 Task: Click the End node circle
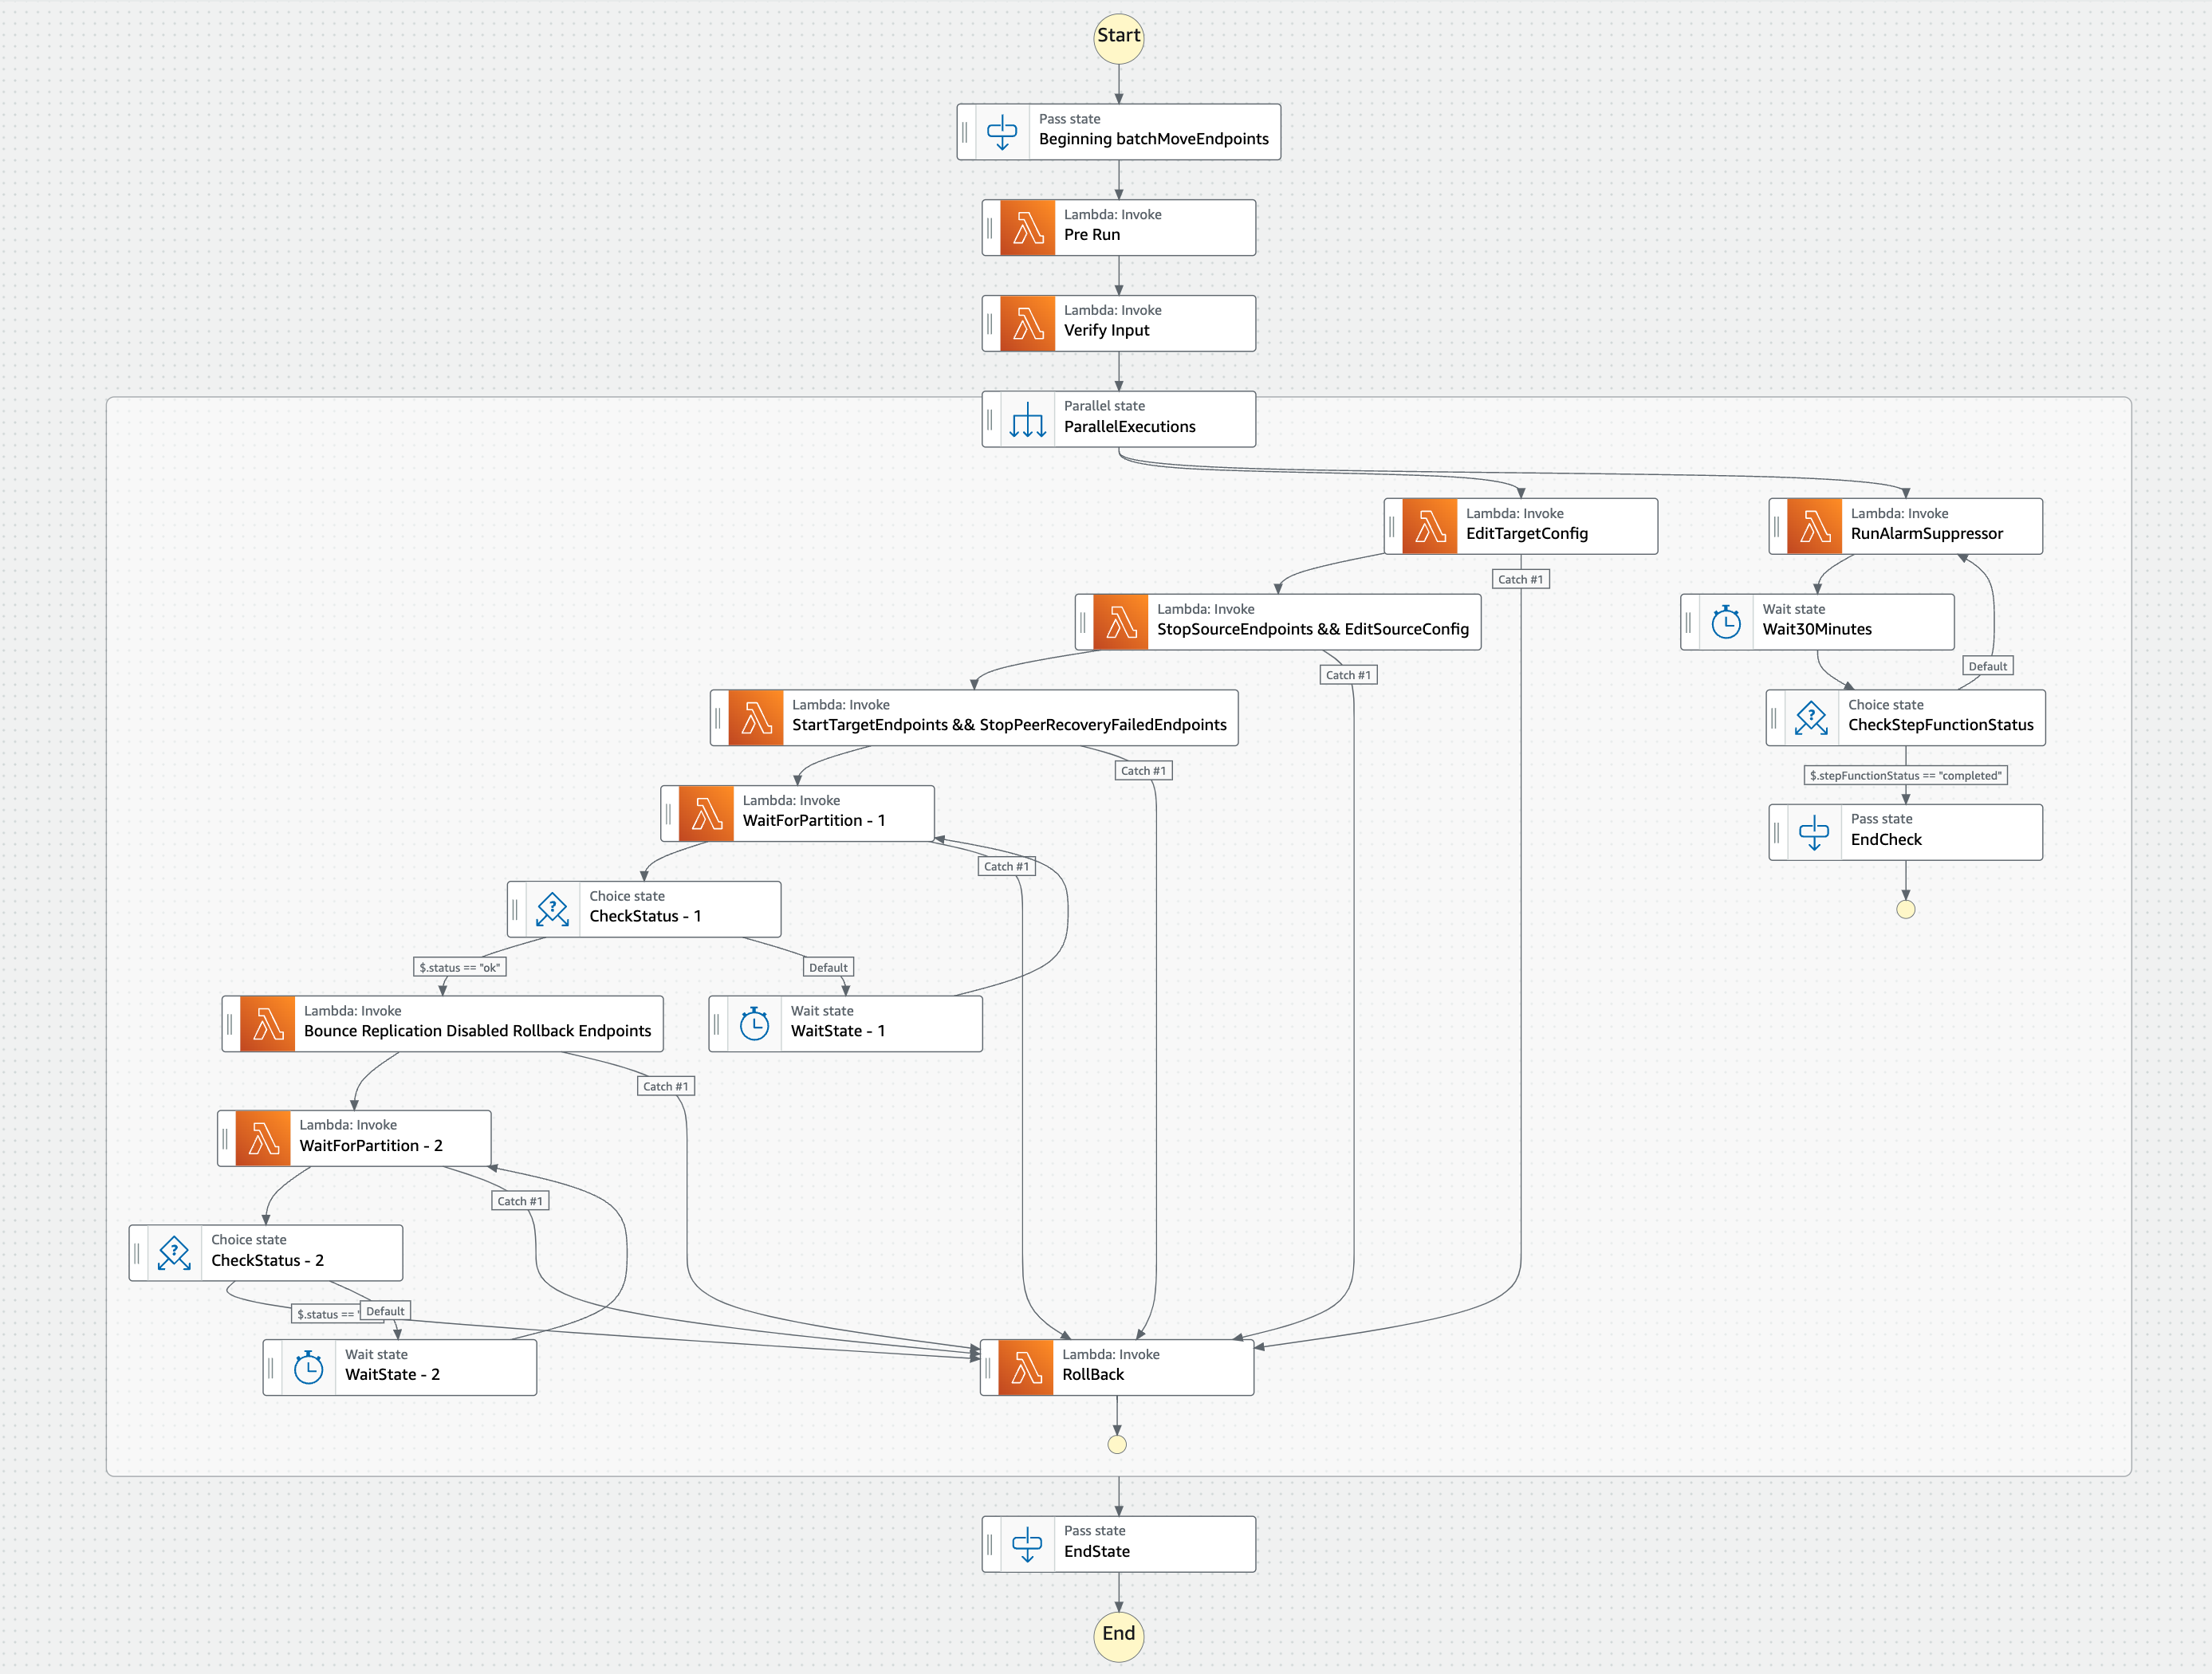coord(1118,1635)
